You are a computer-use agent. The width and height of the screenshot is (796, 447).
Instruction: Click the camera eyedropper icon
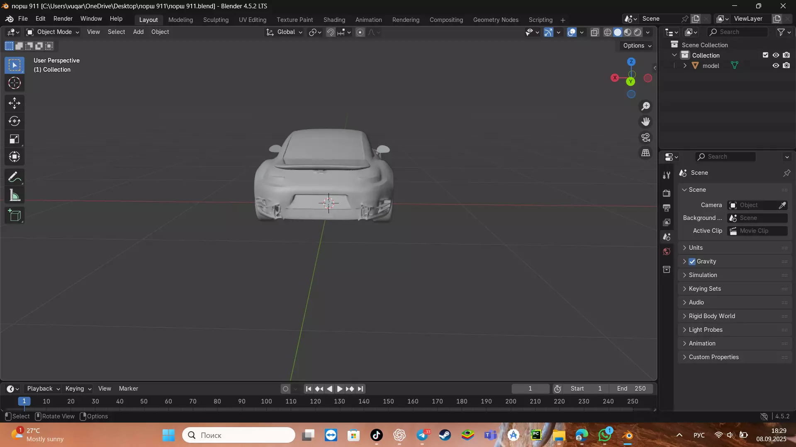click(x=782, y=205)
